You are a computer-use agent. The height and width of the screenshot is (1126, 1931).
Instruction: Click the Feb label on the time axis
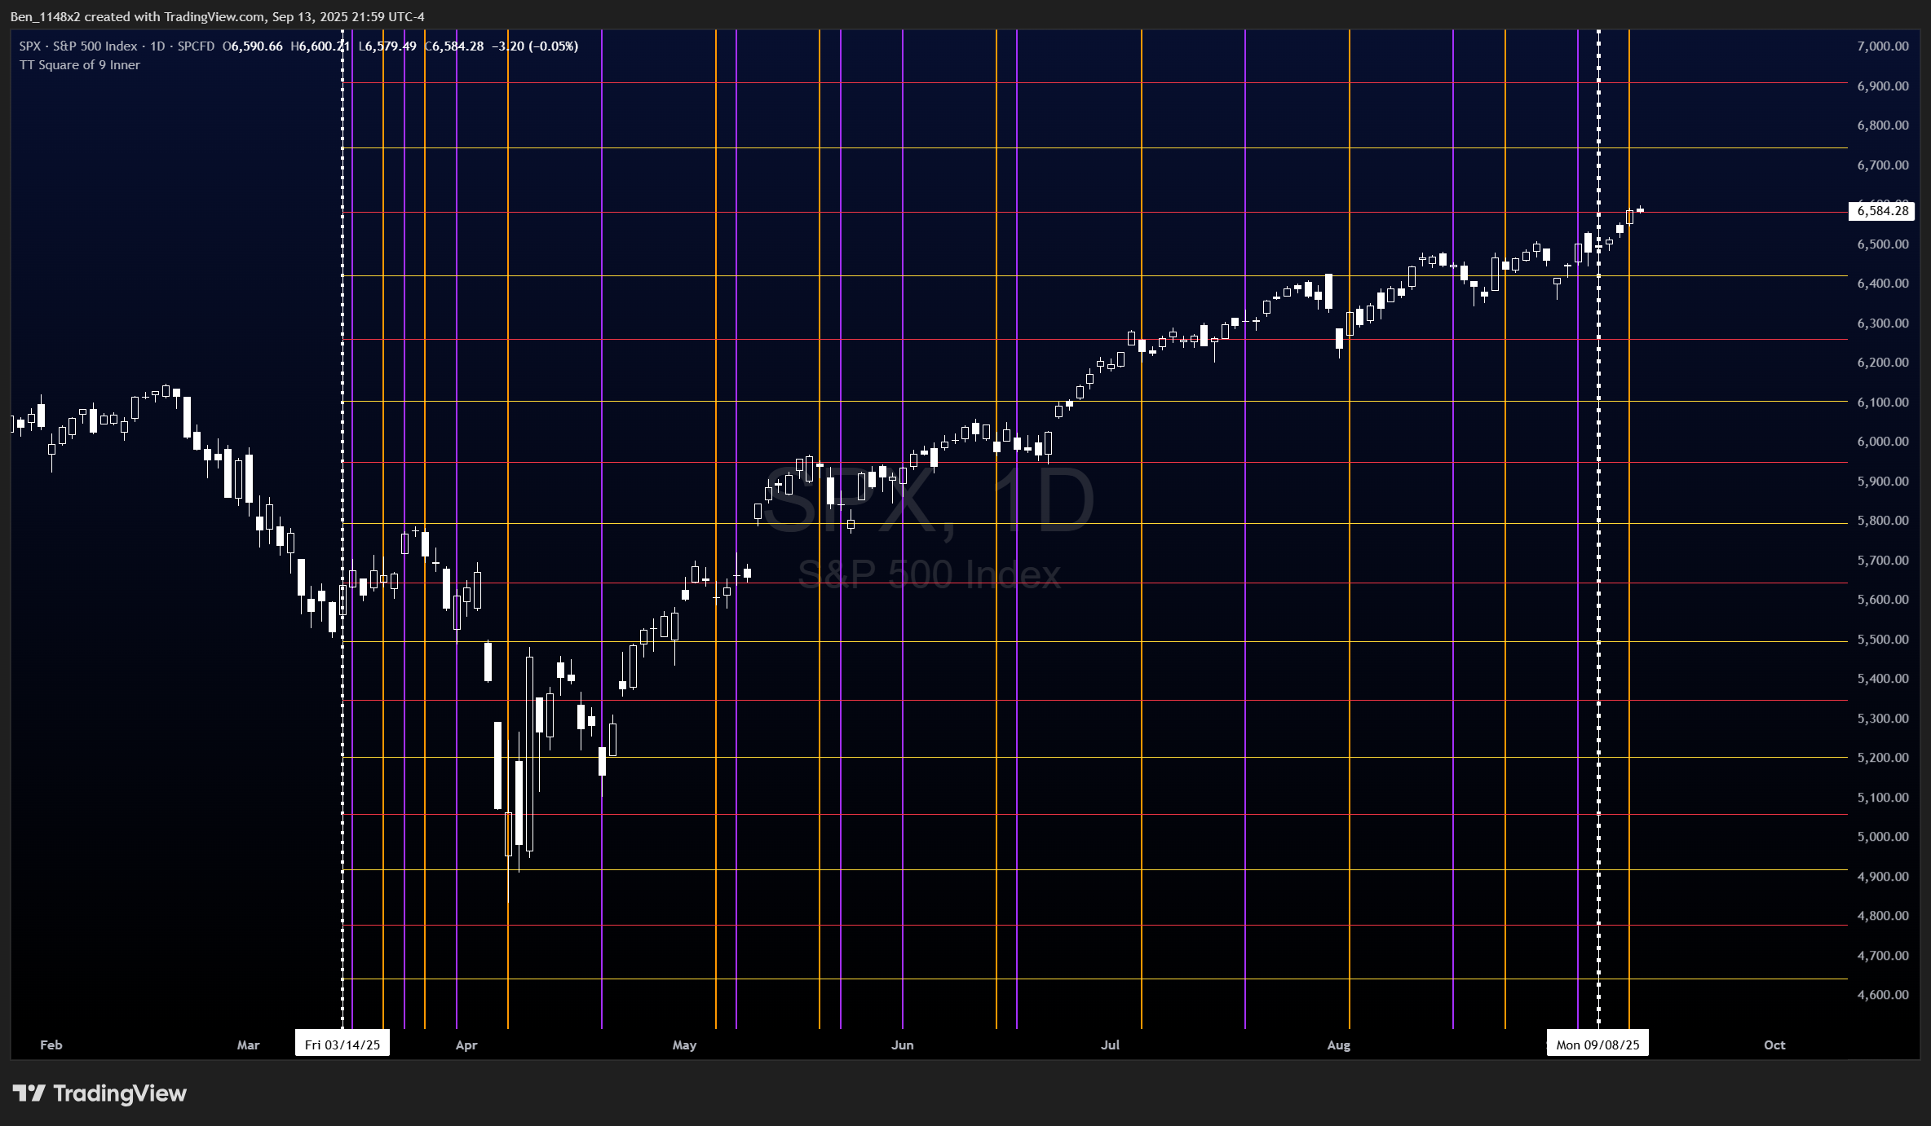tap(51, 1045)
